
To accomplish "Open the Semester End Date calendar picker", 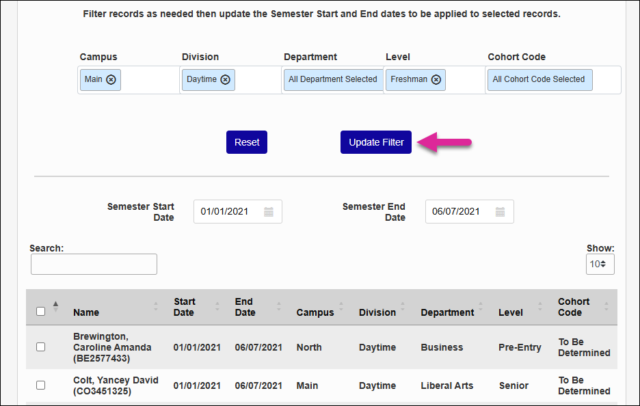I will pos(500,212).
